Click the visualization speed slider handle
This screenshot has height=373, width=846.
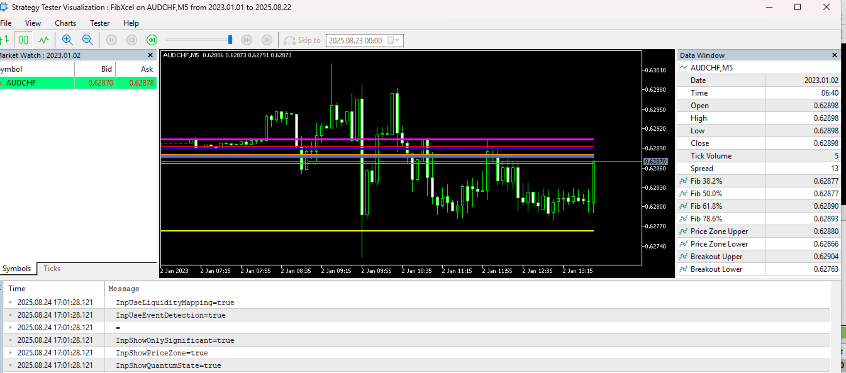tap(230, 40)
